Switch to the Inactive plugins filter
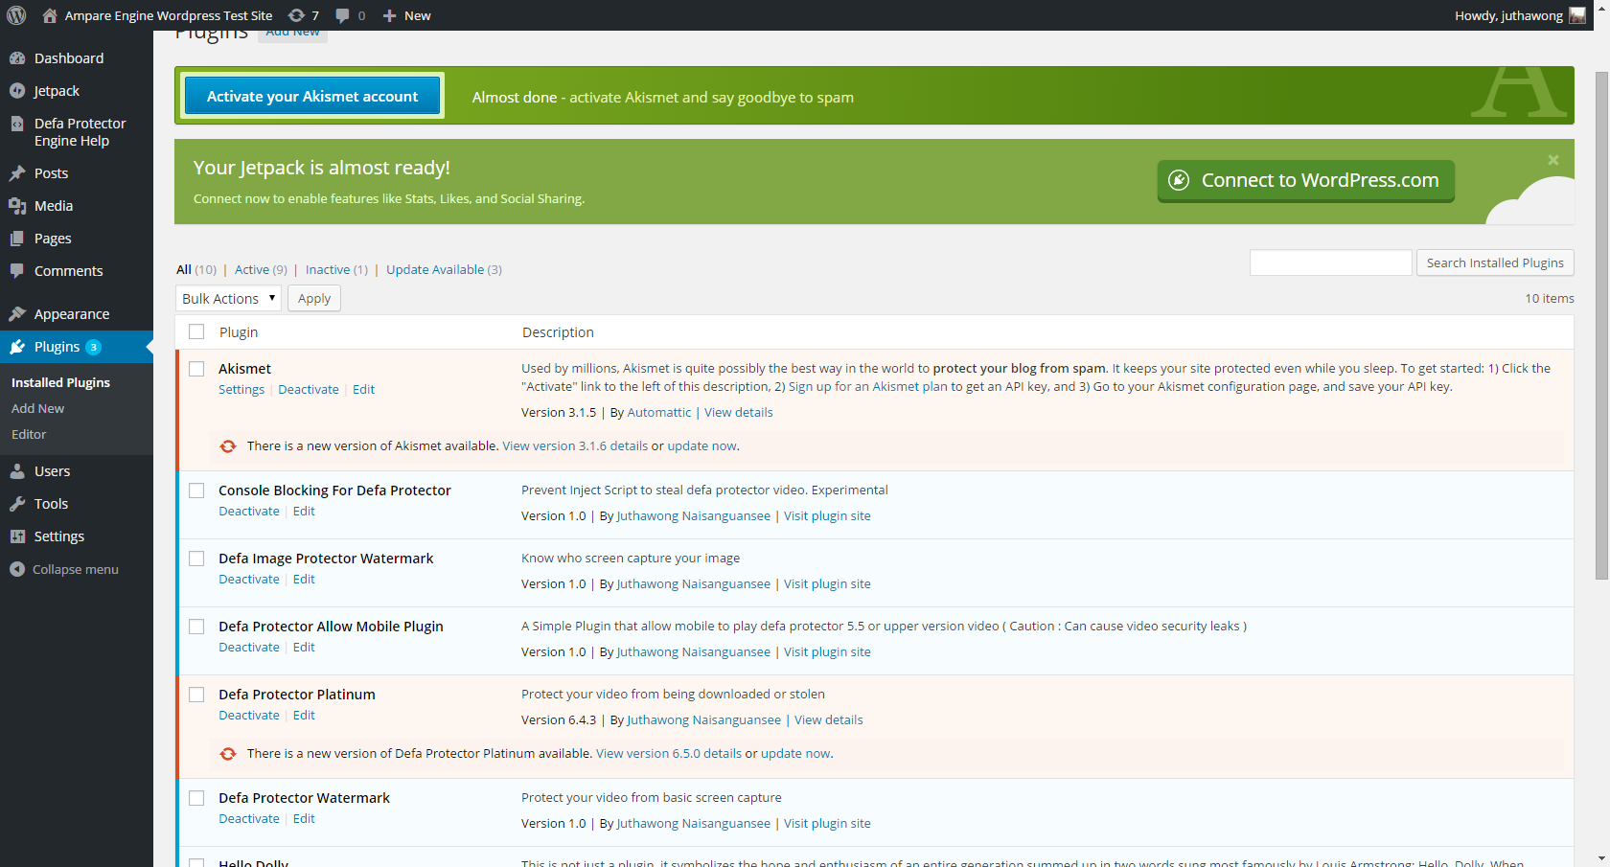 (x=327, y=269)
